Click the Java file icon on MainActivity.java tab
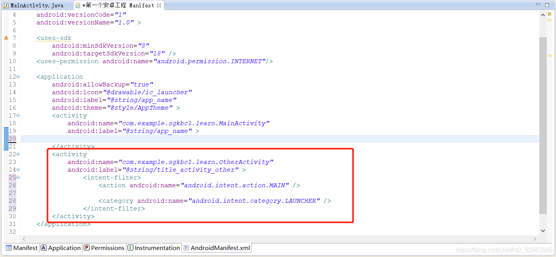556x257 pixels. 6,5
